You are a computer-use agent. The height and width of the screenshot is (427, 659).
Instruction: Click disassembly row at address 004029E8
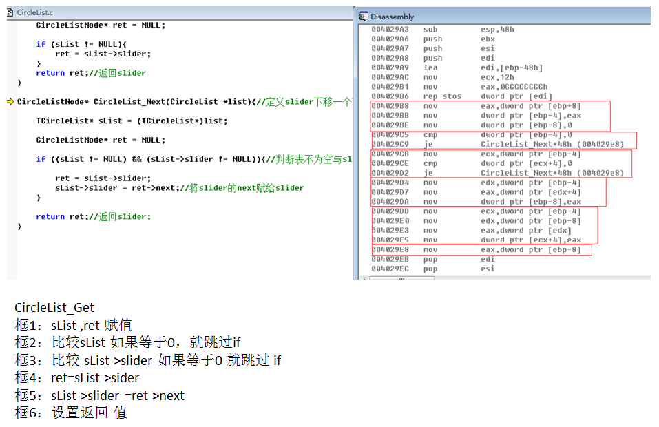477,249
